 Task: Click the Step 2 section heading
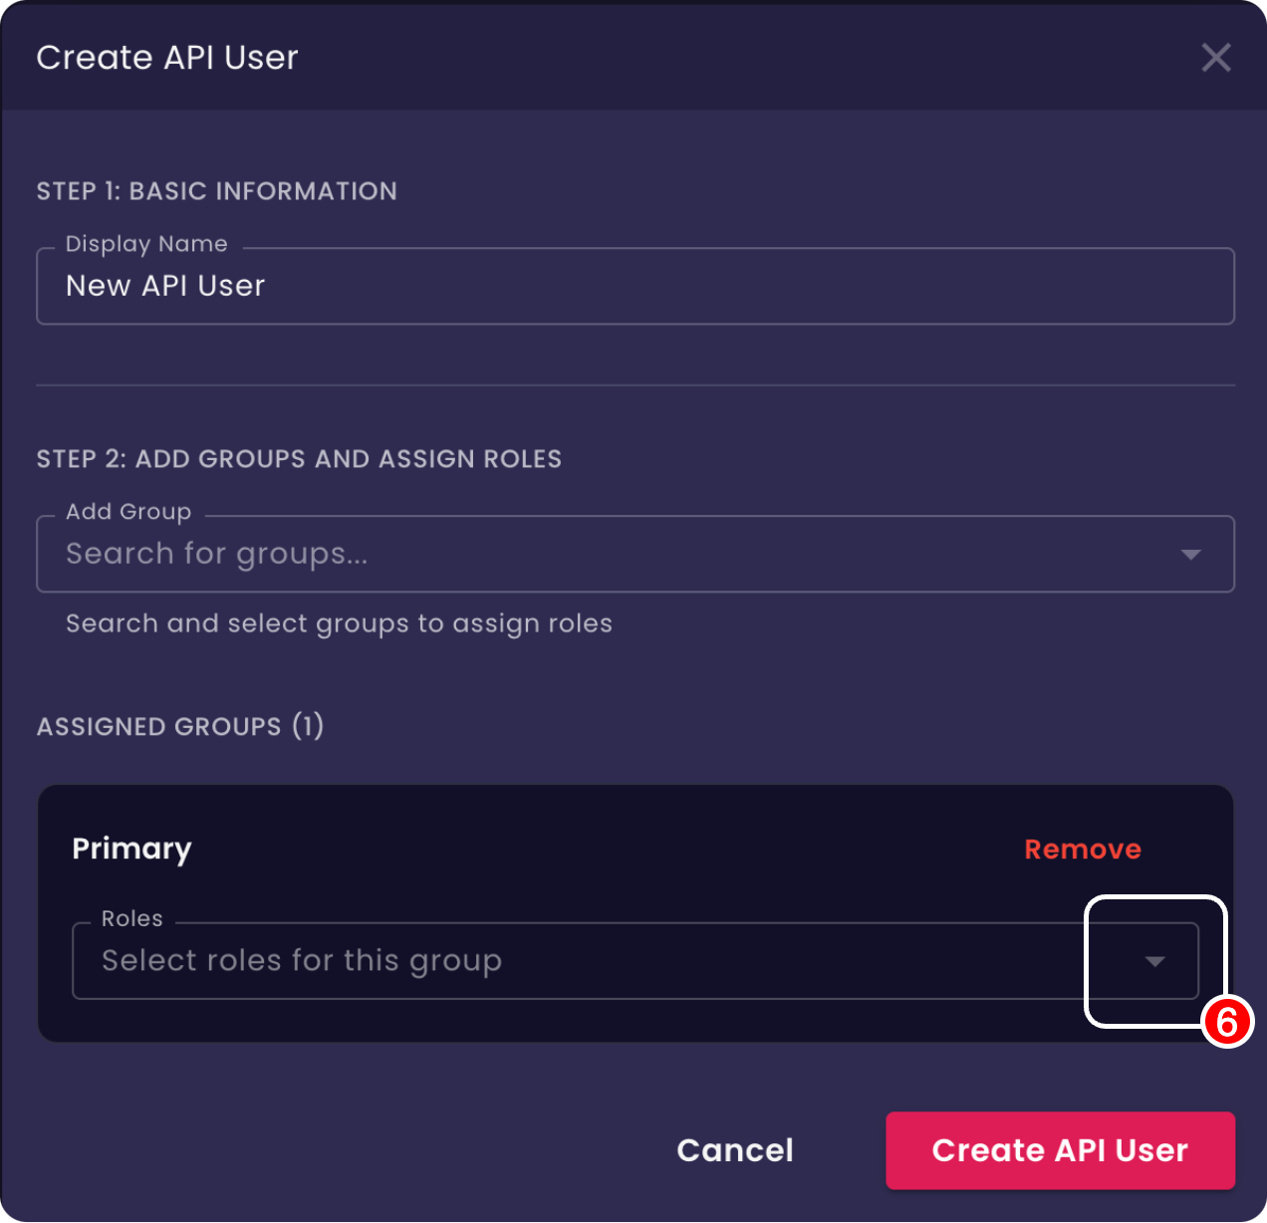299,458
